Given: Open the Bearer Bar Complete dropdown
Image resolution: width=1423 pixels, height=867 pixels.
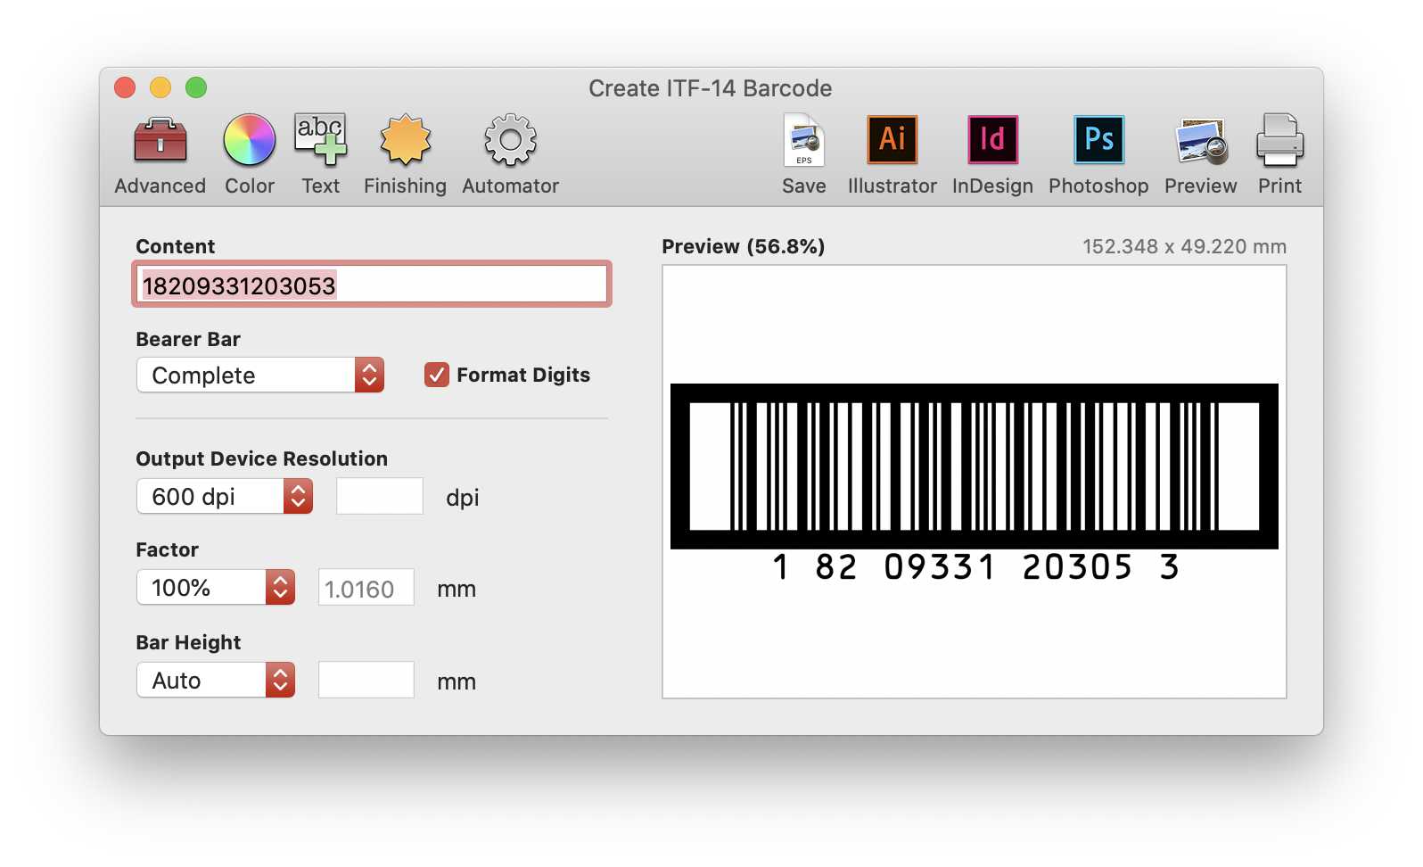Looking at the screenshot, I should tap(260, 376).
